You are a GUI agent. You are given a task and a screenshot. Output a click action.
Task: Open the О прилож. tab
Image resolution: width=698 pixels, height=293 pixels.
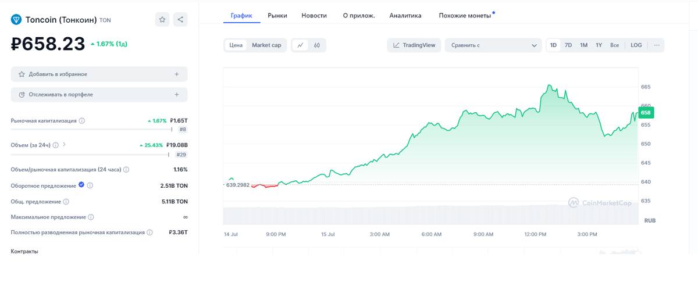pos(359,16)
